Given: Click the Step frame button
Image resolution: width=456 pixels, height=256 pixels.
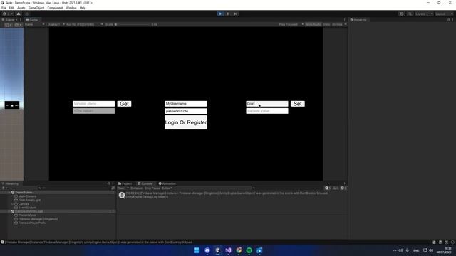Looking at the screenshot, I should [236, 14].
